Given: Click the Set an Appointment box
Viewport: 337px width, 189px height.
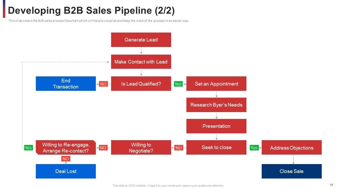Looking at the screenshot, I should coord(216,84).
